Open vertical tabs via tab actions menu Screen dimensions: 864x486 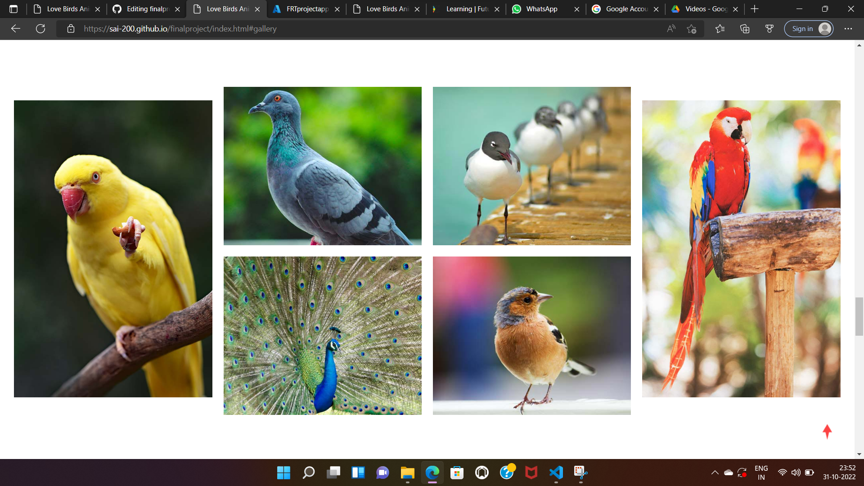pyautogui.click(x=13, y=9)
